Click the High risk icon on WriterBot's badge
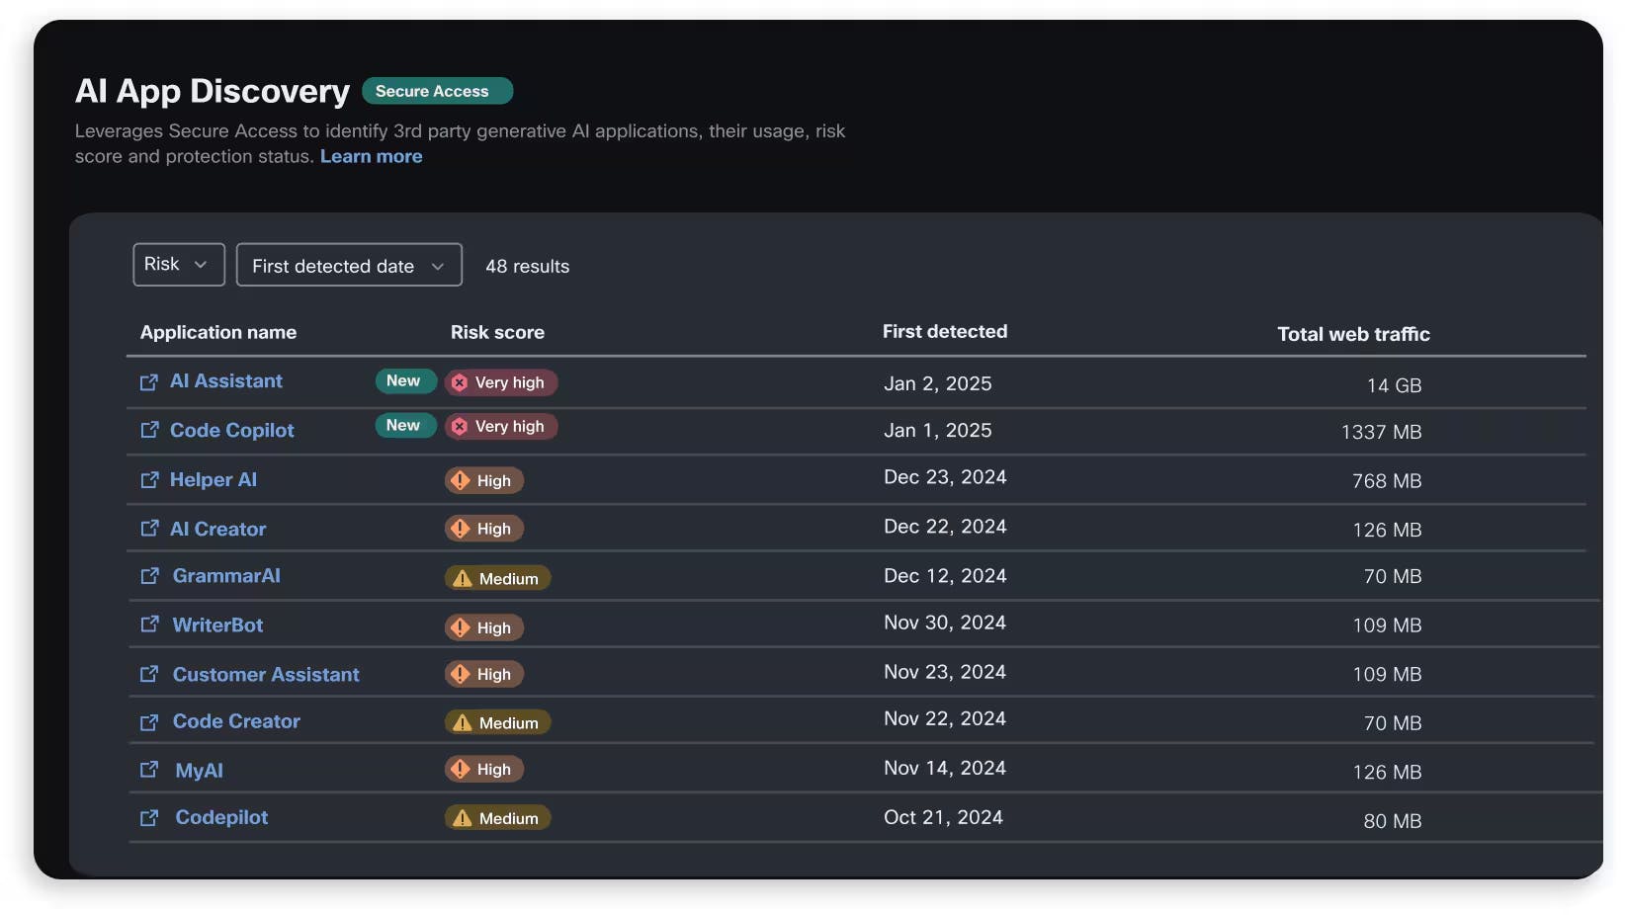1625x915 pixels. pos(459,627)
